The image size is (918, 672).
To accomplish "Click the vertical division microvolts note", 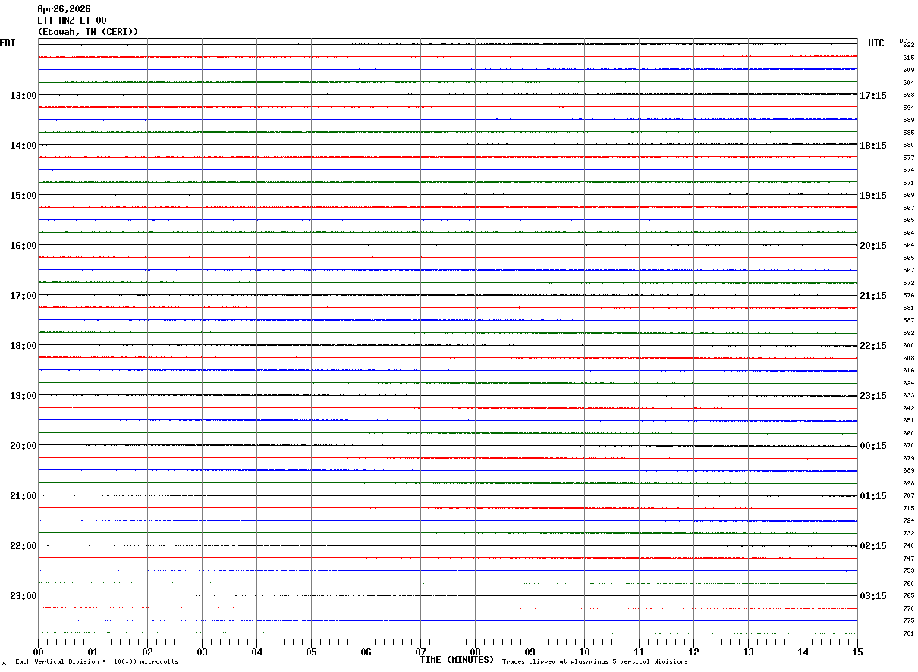I will click(96, 662).
